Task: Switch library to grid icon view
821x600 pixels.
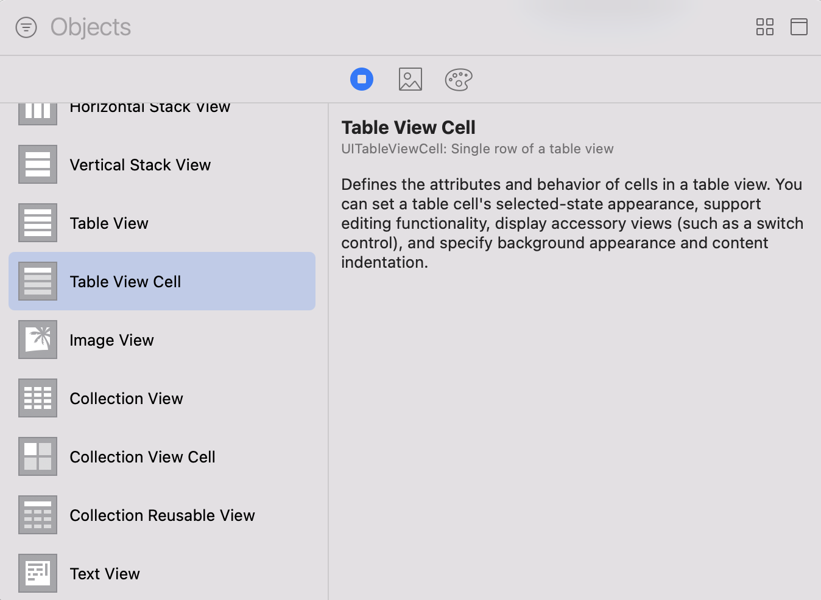Action: (x=764, y=27)
